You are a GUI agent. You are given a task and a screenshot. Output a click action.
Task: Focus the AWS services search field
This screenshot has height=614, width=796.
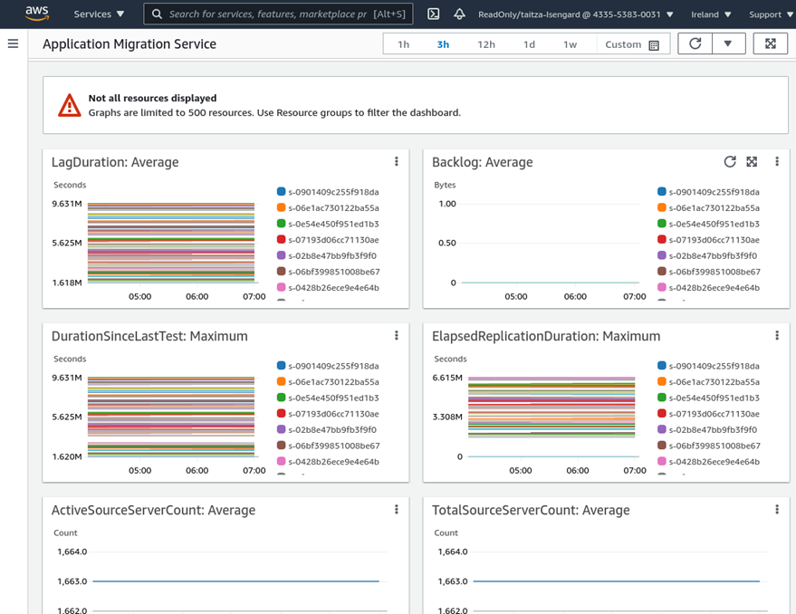click(278, 14)
